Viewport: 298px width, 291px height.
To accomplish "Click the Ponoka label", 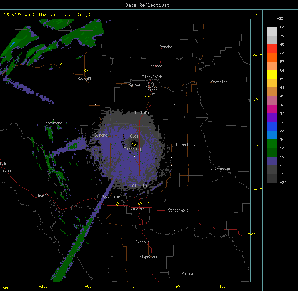I will pos(166,47).
